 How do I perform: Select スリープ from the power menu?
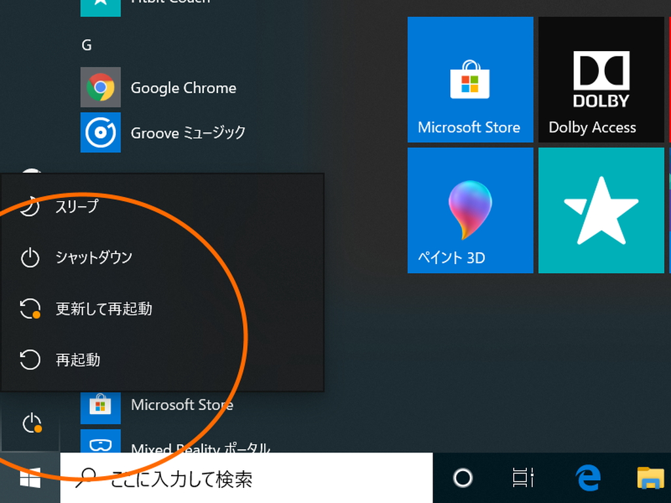tap(79, 206)
